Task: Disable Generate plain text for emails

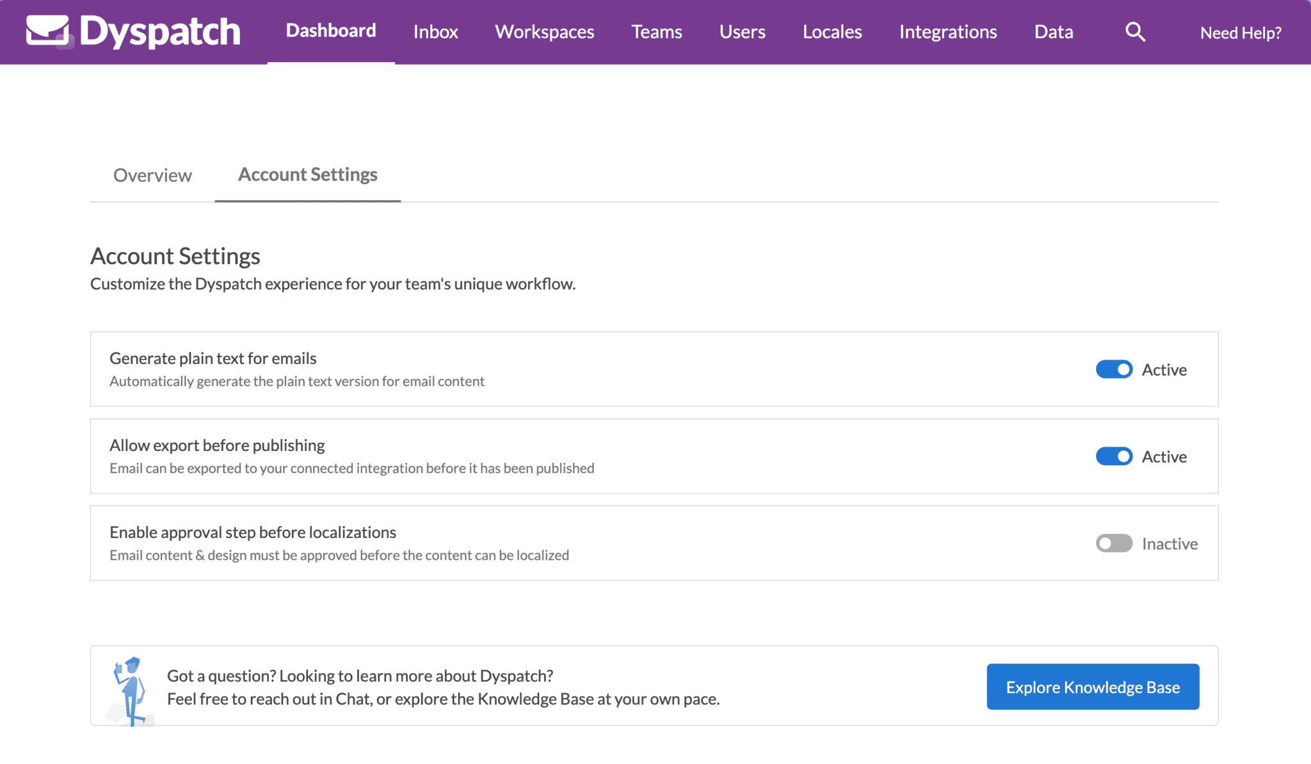Action: pos(1114,369)
